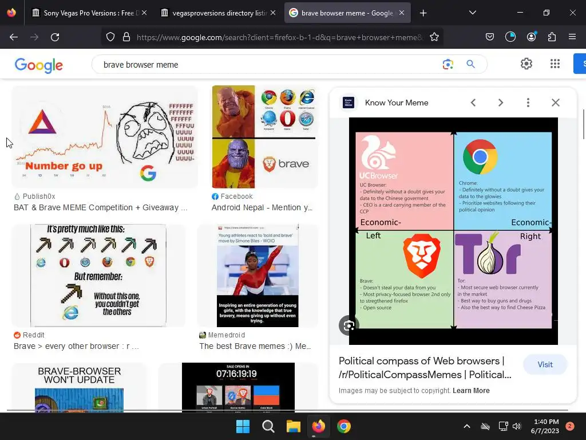Open volume control in system tray
586x440 pixels.
tap(517, 426)
